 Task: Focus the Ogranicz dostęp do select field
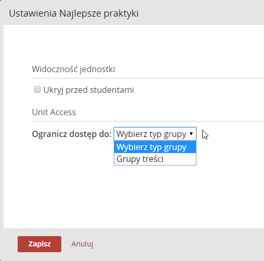155,134
